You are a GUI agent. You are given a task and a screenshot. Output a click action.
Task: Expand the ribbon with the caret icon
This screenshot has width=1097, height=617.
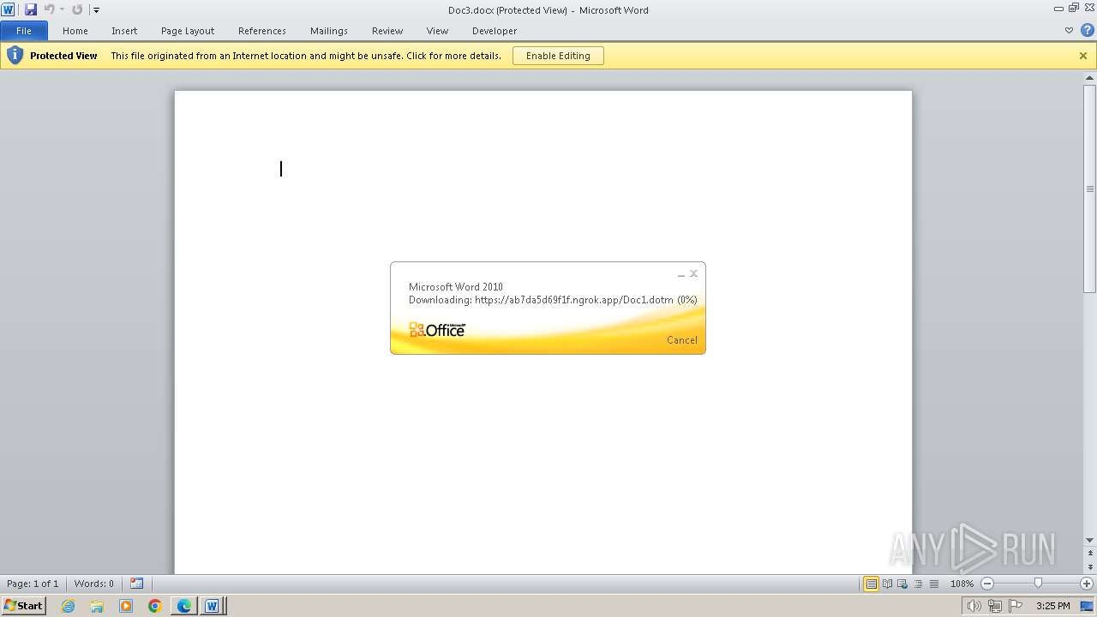click(1069, 31)
